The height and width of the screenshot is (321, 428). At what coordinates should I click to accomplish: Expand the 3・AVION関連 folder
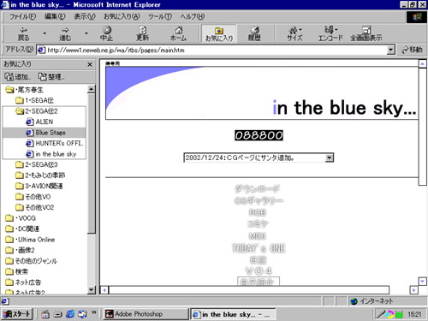(39, 186)
